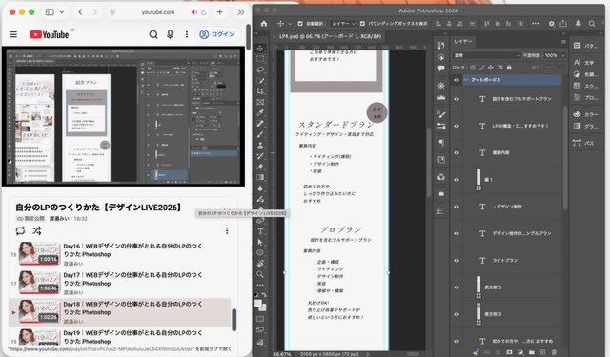The height and width of the screenshot is (357, 610).
Task: Click the ログイン sign-in button
Action: tap(217, 34)
